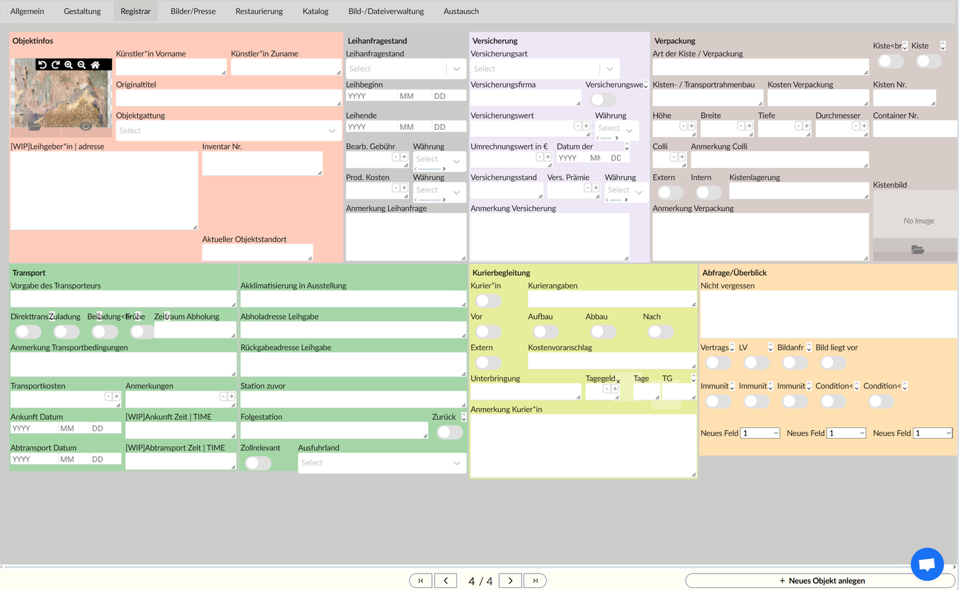Switch to the Restaurierung tab
The image size is (959, 590).
pos(259,11)
